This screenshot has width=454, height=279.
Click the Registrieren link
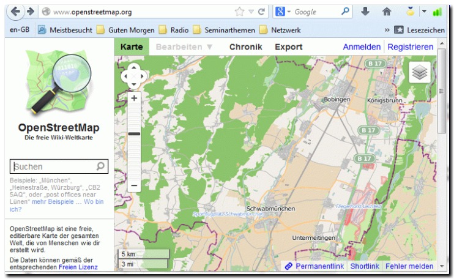[x=411, y=47]
